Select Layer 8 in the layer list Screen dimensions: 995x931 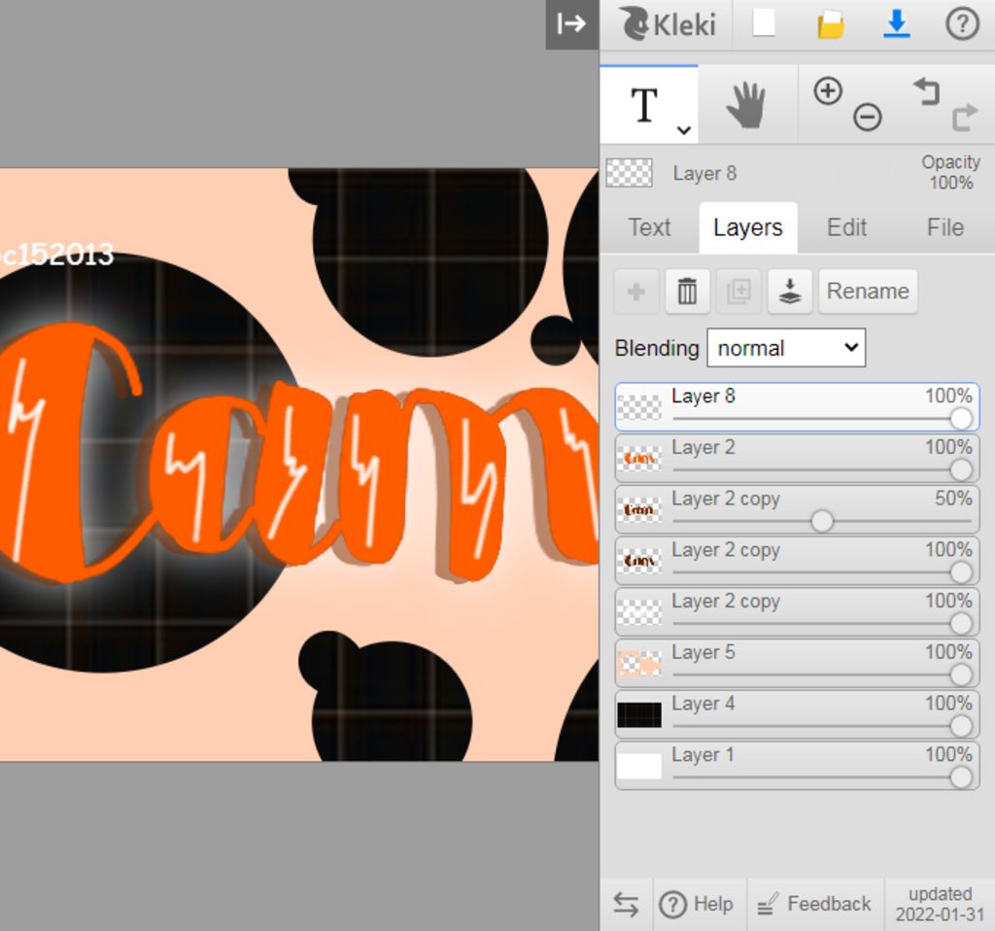797,407
